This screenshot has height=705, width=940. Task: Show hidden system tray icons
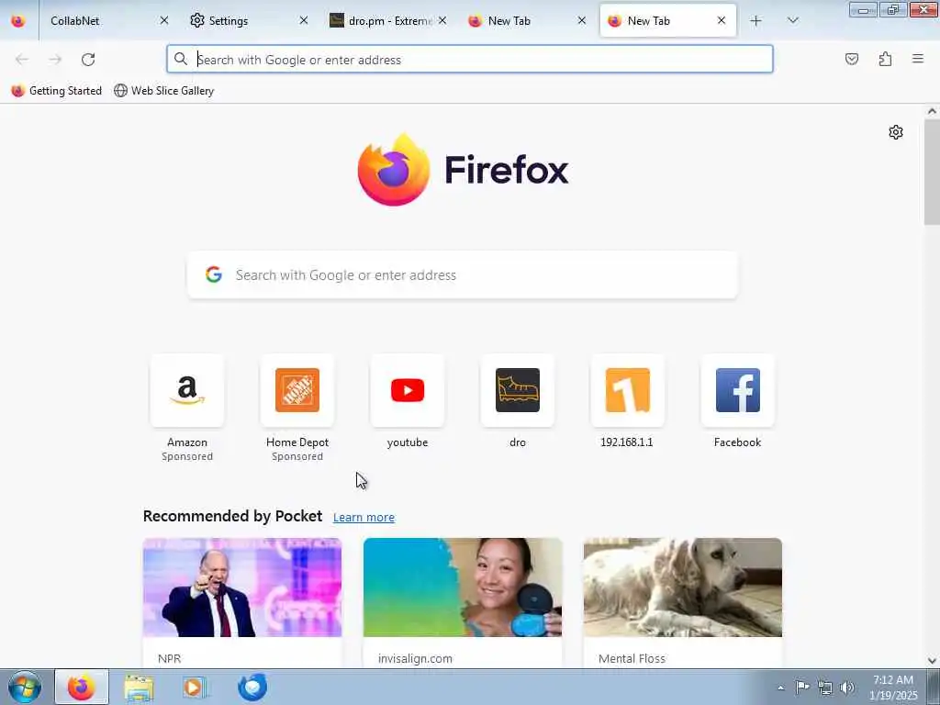pyautogui.click(x=780, y=688)
